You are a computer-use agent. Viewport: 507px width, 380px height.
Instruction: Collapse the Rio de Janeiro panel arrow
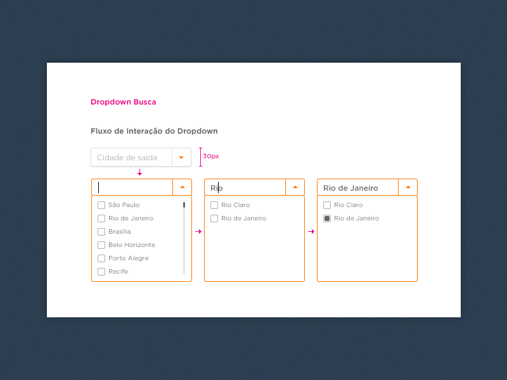(408, 187)
